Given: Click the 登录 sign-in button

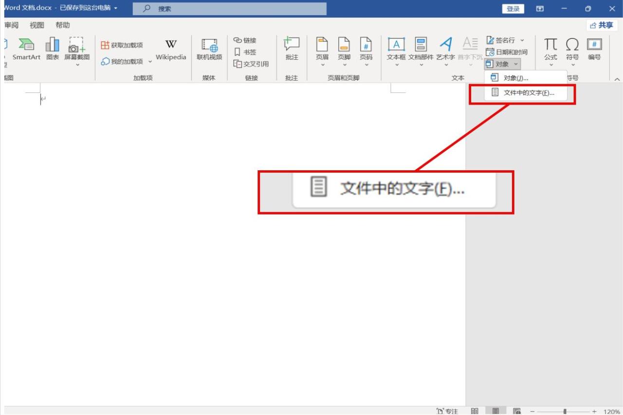Looking at the screenshot, I should (513, 8).
